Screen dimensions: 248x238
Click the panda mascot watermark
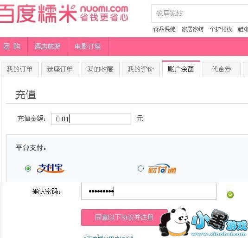tap(175, 222)
